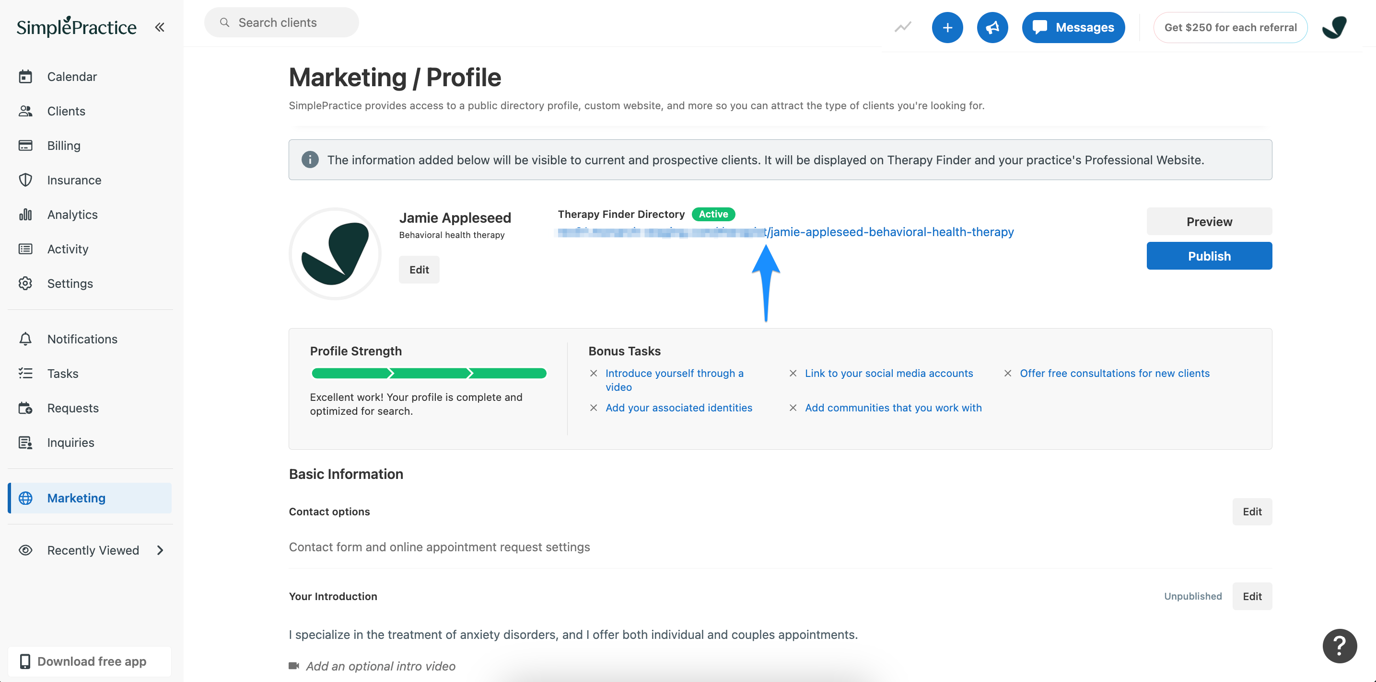Open the account avatar menu
The image size is (1376, 682).
(1334, 27)
